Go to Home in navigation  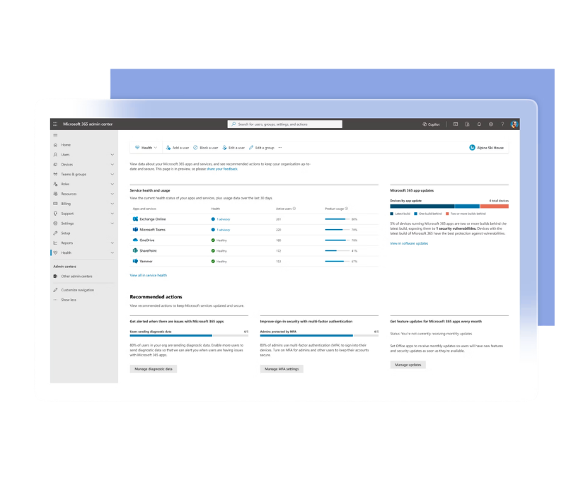[x=66, y=144]
